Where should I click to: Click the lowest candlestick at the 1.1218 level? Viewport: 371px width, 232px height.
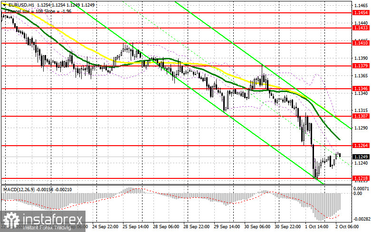coord(316,170)
